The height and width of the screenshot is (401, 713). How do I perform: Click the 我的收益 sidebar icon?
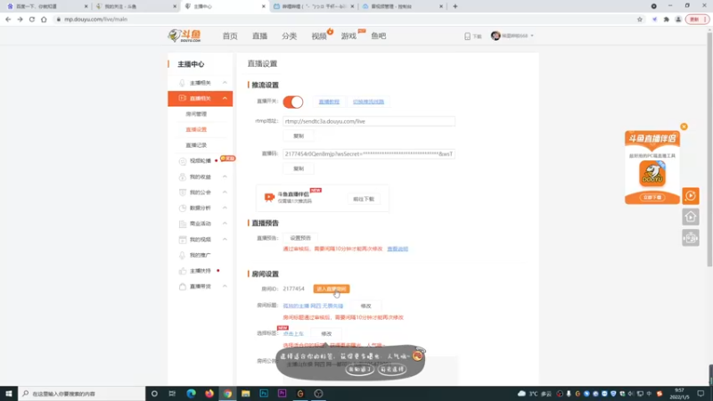point(183,176)
